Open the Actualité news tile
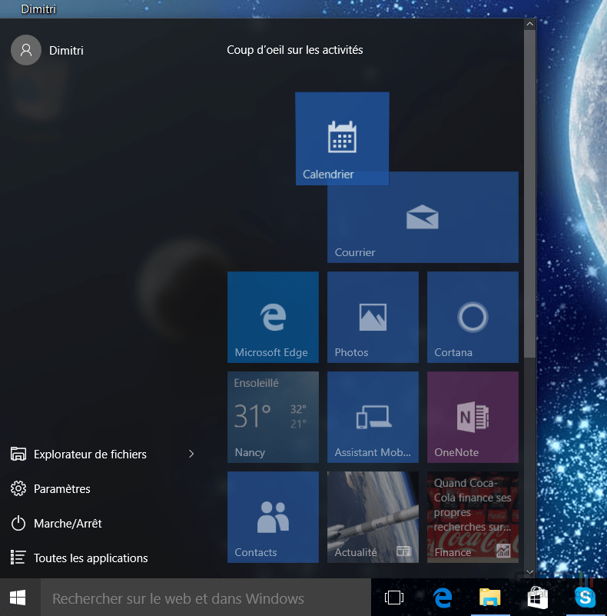Image resolution: width=607 pixels, height=616 pixels. [373, 517]
